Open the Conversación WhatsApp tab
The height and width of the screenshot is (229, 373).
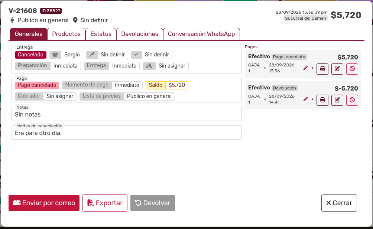201,34
